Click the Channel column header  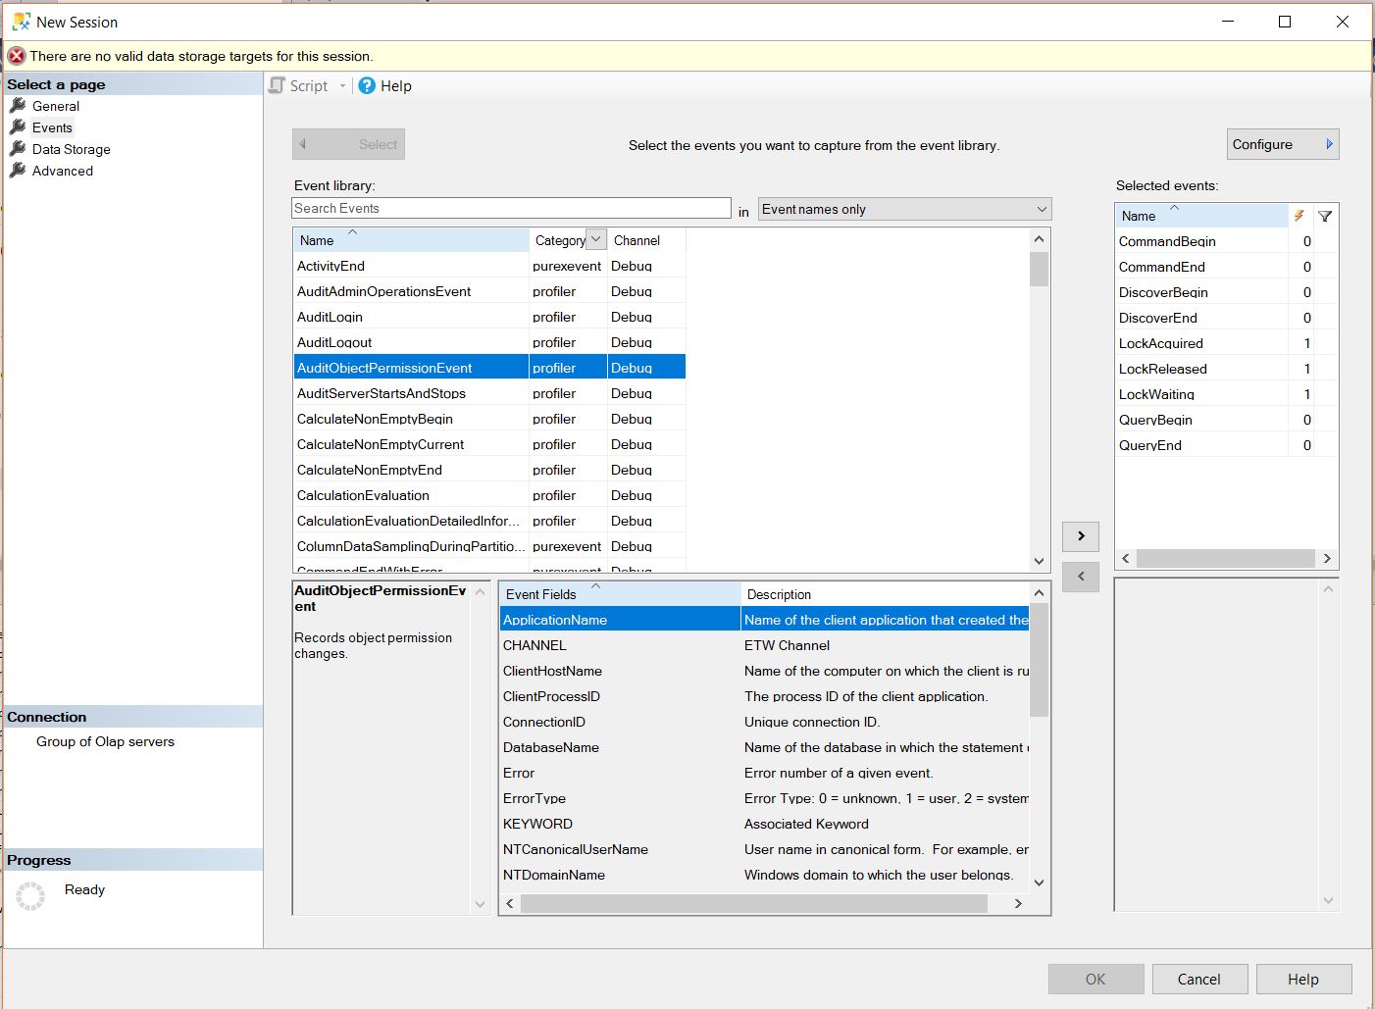646,240
